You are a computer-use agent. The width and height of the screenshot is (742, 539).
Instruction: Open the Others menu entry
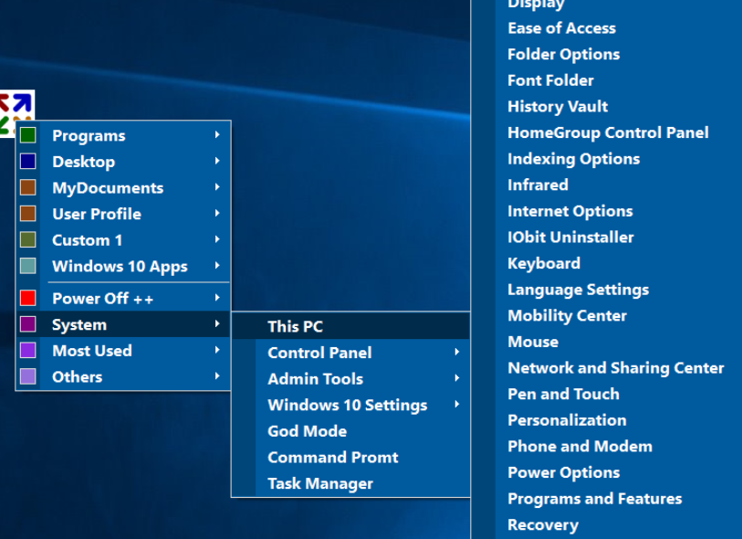click(123, 376)
